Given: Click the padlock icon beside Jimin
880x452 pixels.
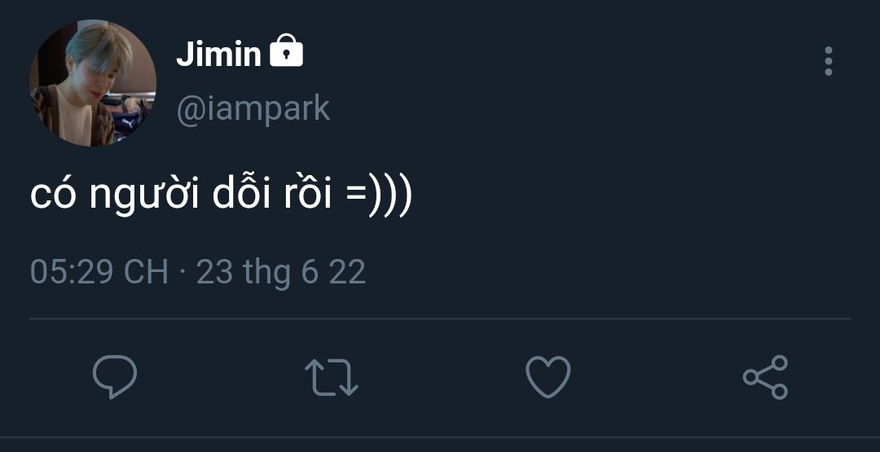Looking at the screenshot, I should click(x=286, y=53).
